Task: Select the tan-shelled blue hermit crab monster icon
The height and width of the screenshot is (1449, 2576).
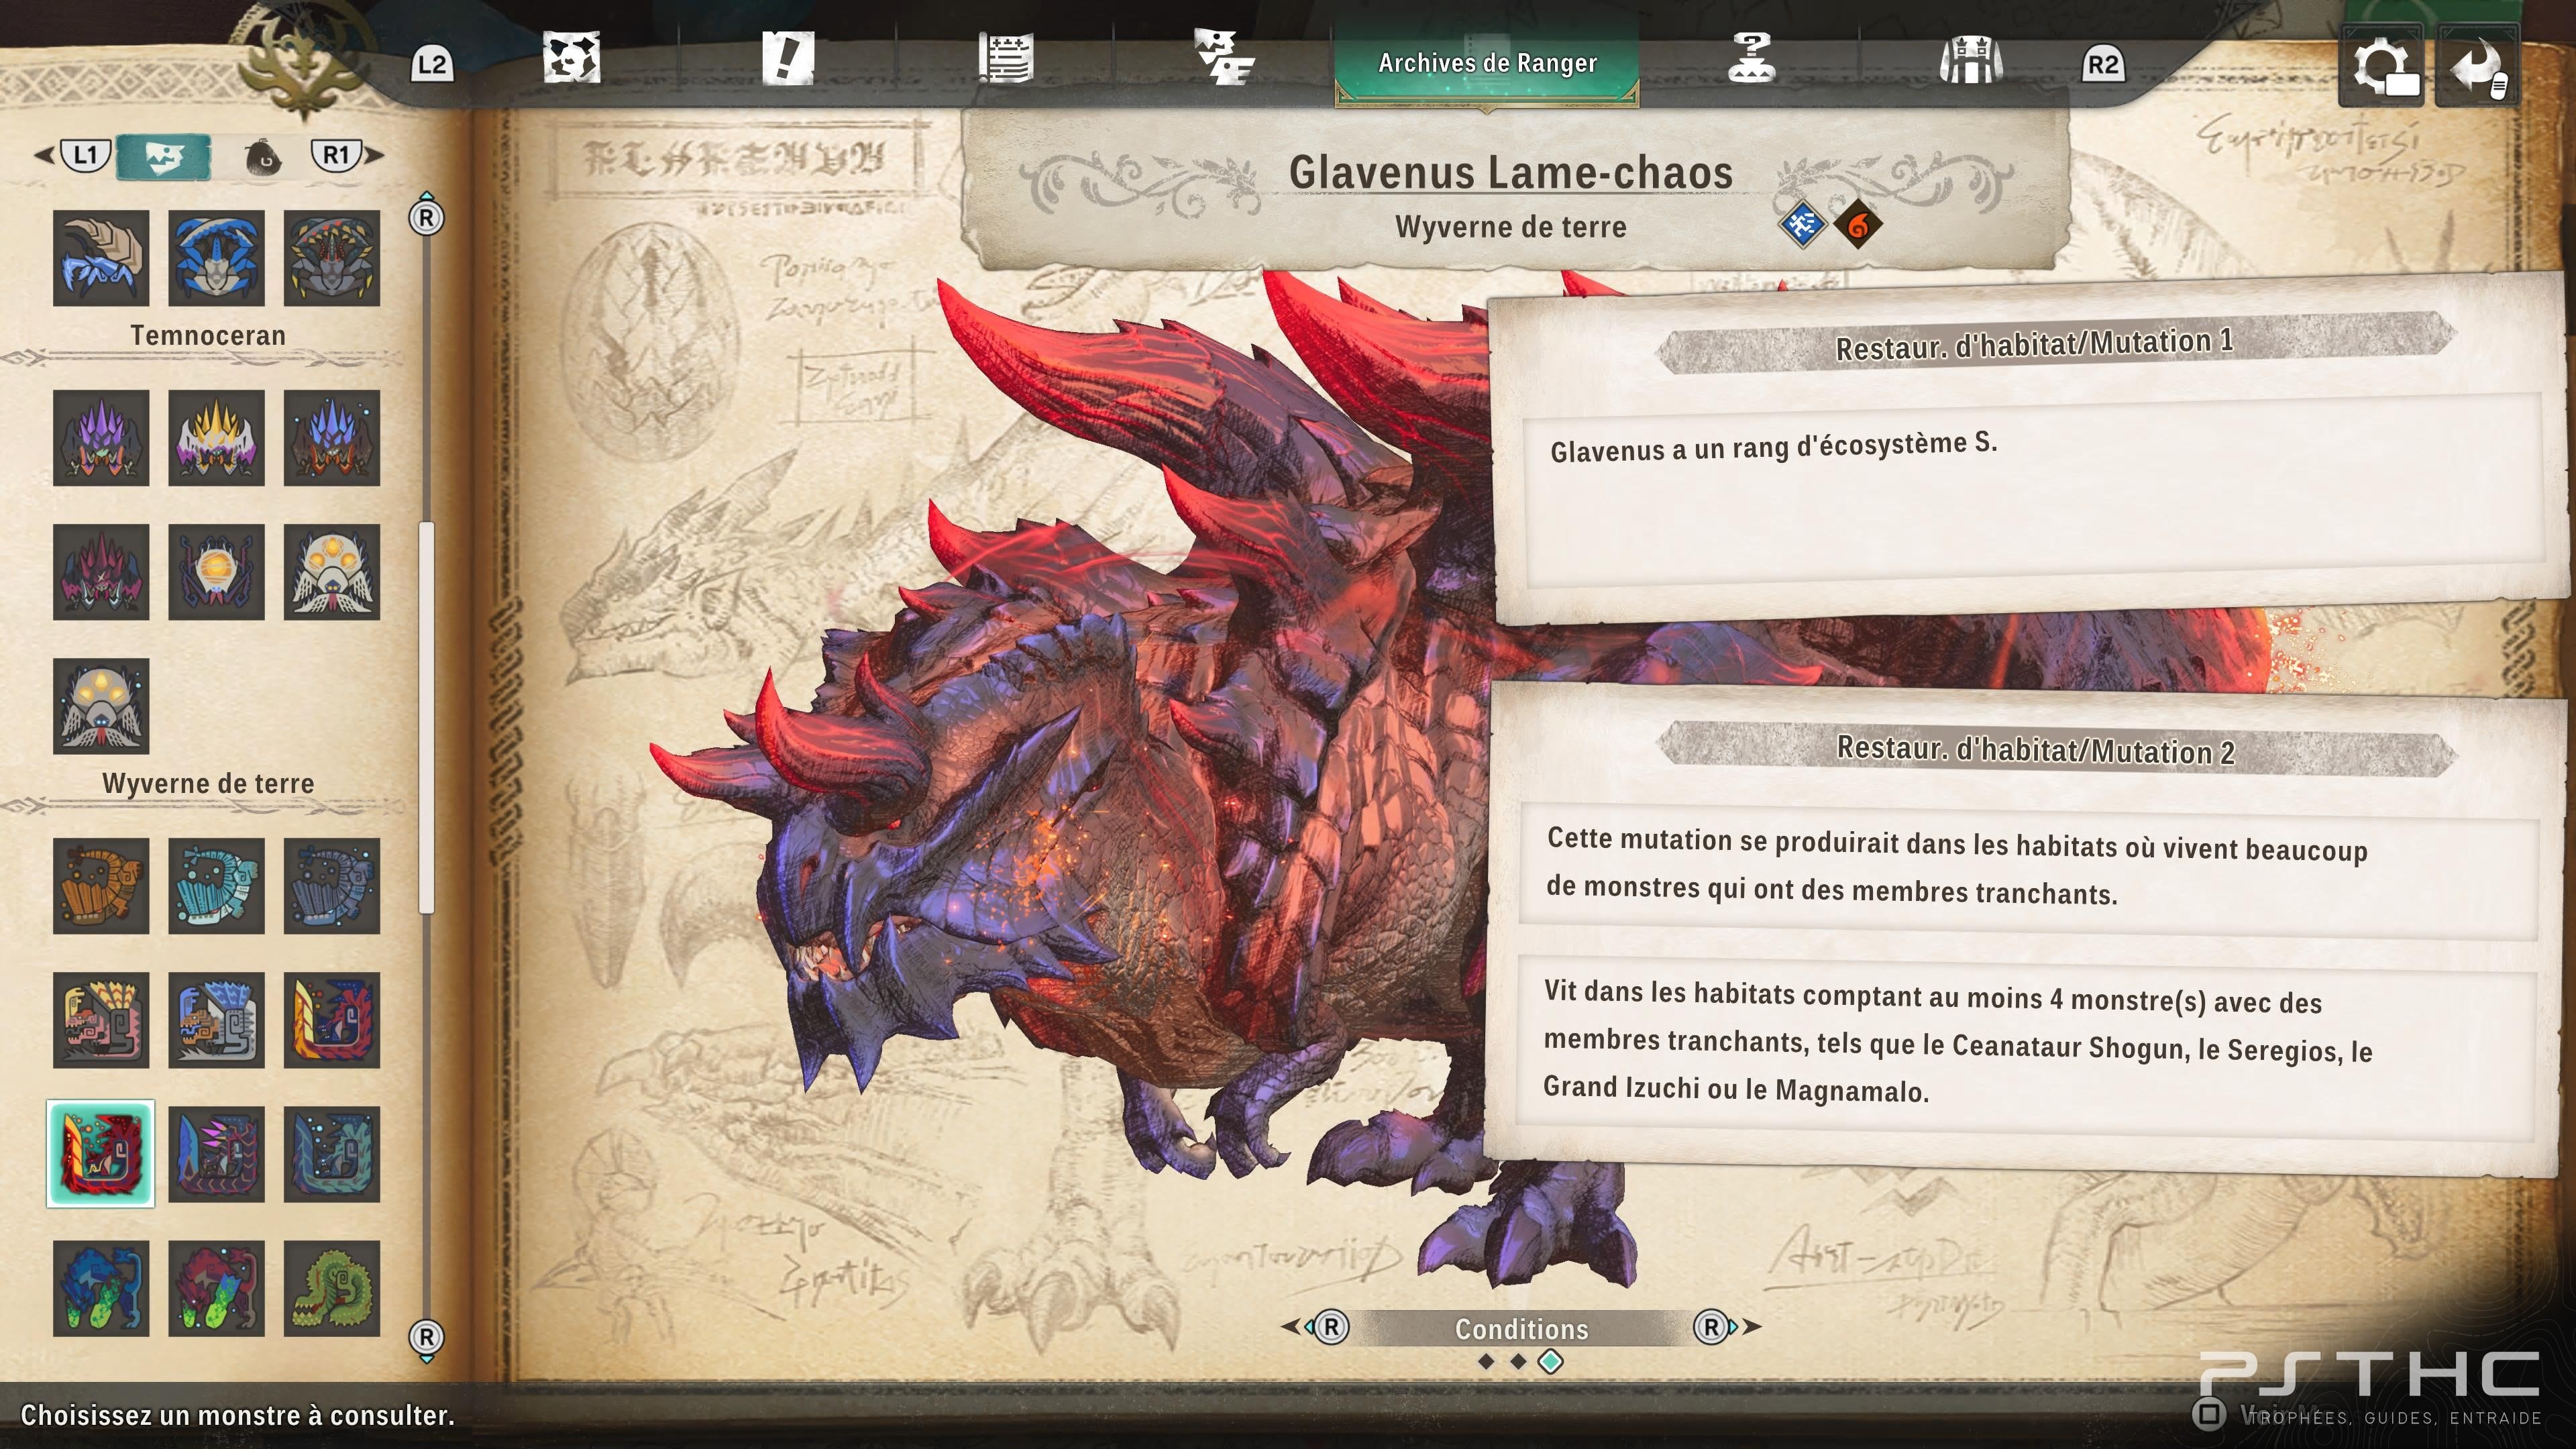Action: (x=101, y=258)
